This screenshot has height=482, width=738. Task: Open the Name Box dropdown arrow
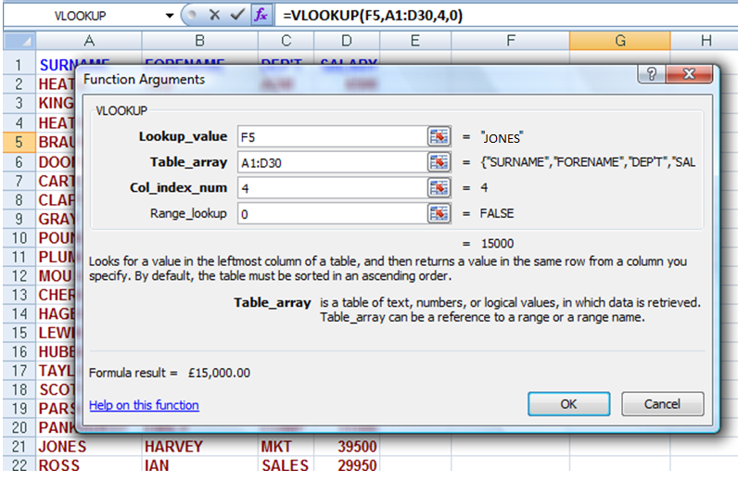[x=169, y=16]
